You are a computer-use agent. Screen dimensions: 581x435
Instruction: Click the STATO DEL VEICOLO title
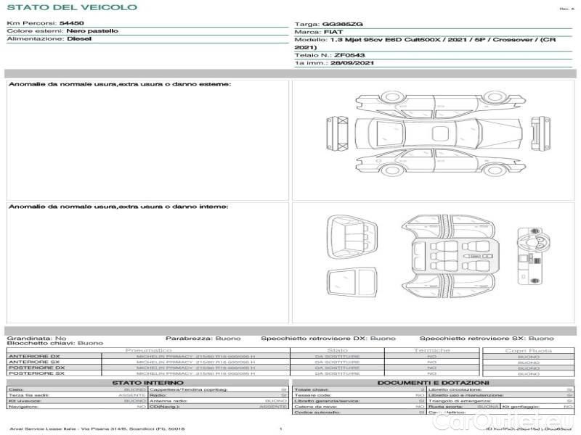tap(71, 7)
